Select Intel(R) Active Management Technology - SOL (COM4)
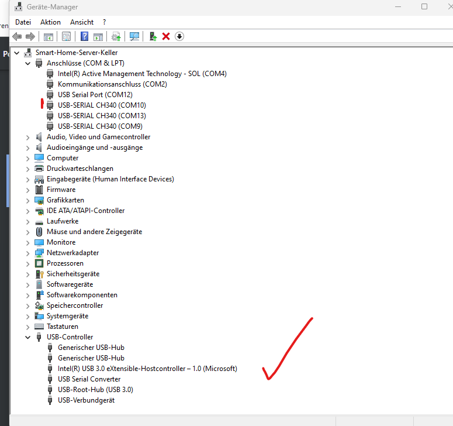The image size is (453, 426). click(x=142, y=74)
